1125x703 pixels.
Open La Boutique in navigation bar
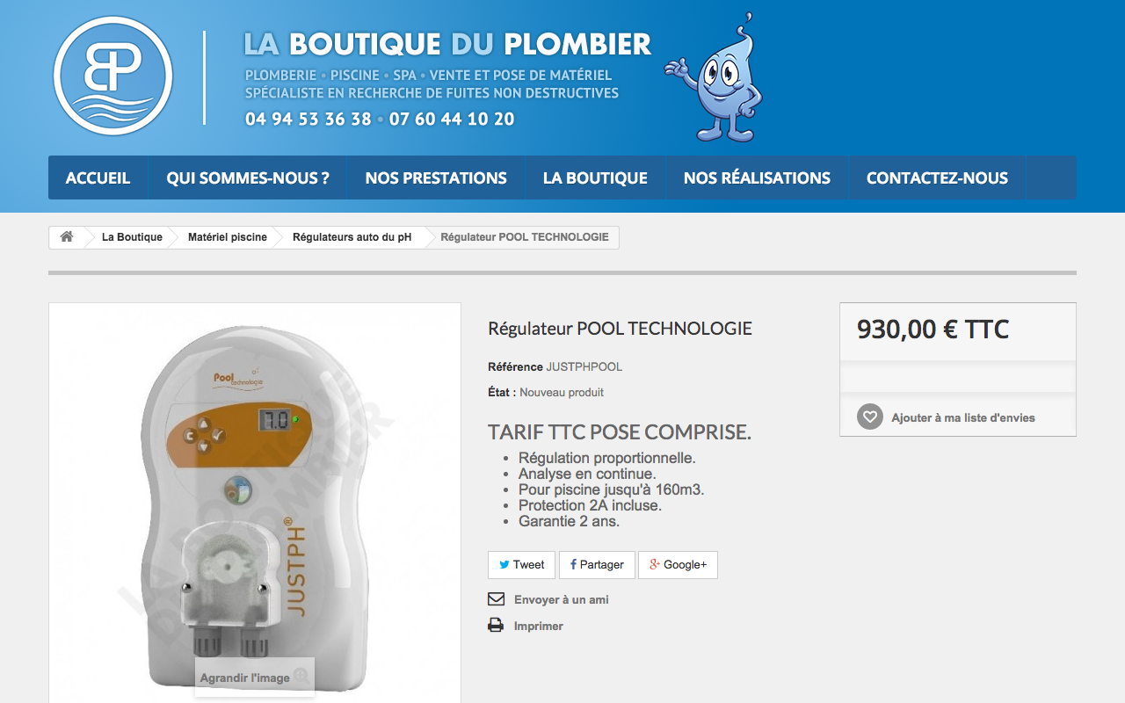point(595,178)
